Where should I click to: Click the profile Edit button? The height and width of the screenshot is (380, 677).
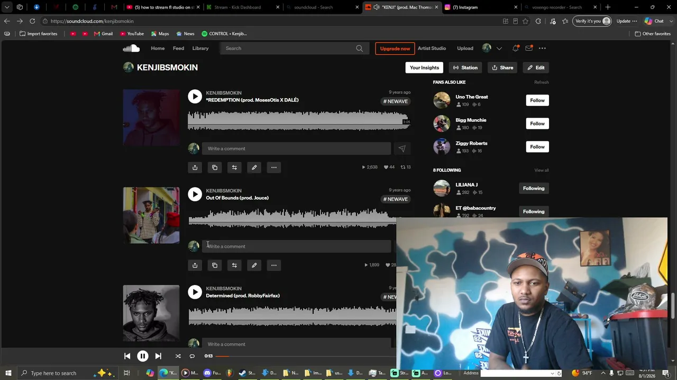[x=536, y=68]
